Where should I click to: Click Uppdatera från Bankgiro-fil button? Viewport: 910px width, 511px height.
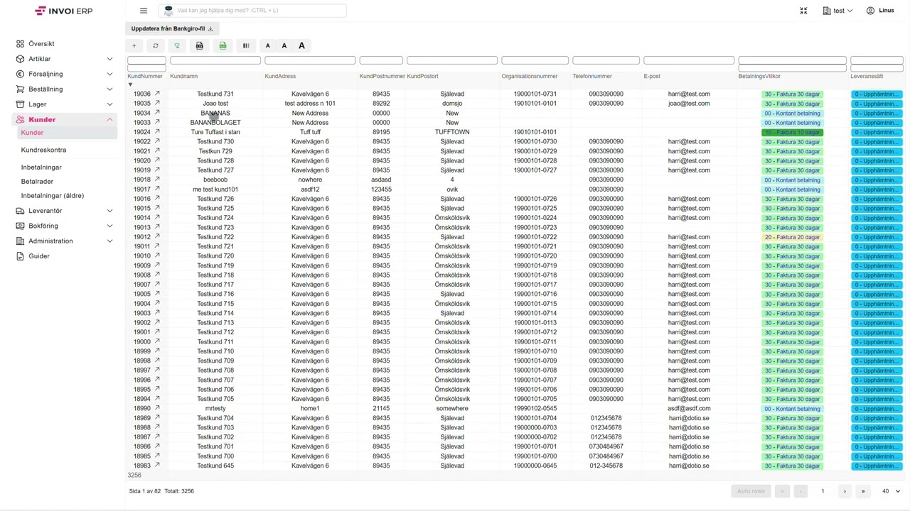(x=172, y=28)
